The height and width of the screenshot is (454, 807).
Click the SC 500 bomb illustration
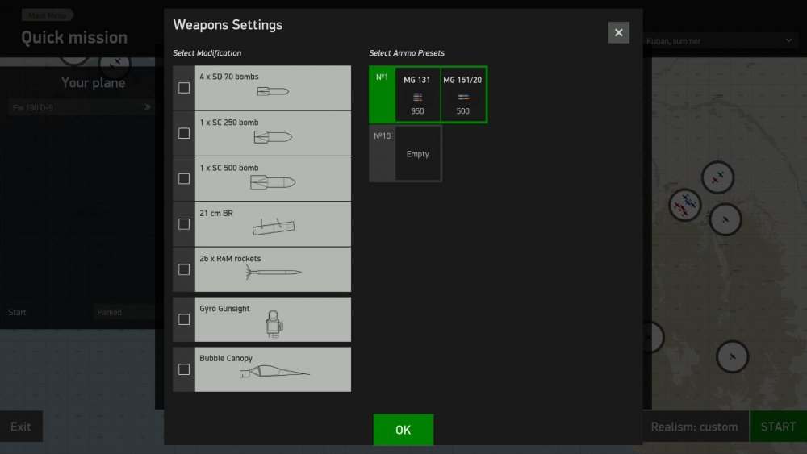coord(273,182)
